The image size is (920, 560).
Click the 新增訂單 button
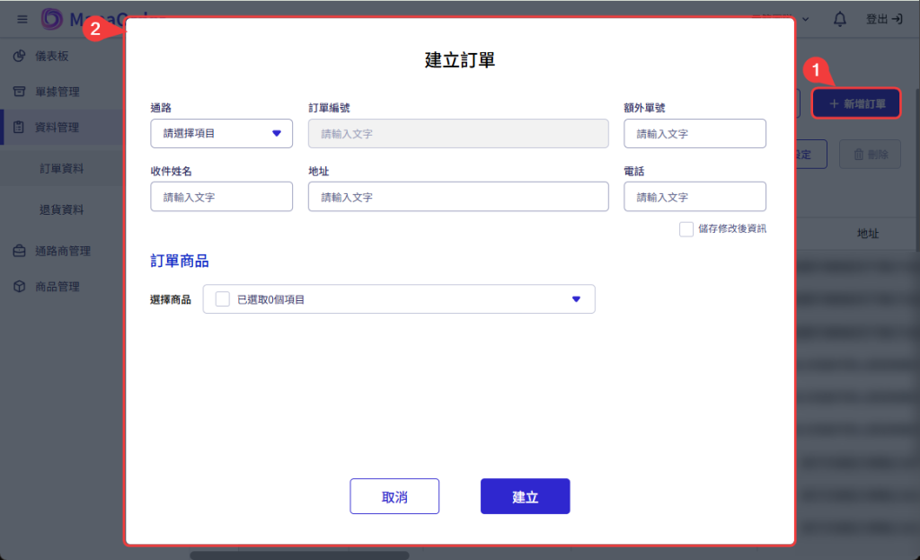pyautogui.click(x=856, y=104)
